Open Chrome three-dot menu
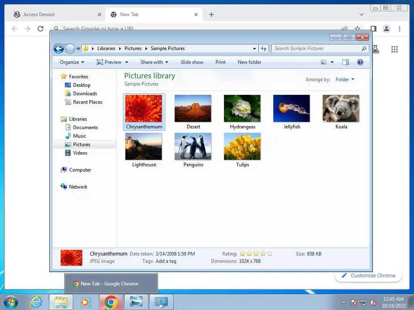 click(x=399, y=29)
